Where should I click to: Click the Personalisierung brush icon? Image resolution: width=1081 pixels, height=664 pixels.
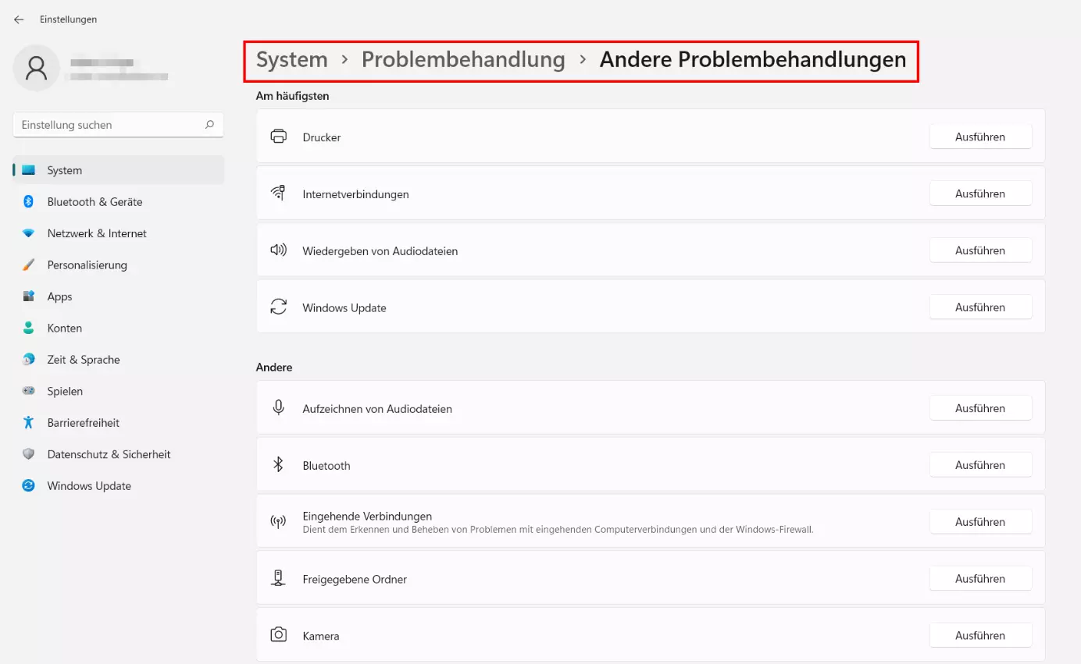[x=29, y=265]
